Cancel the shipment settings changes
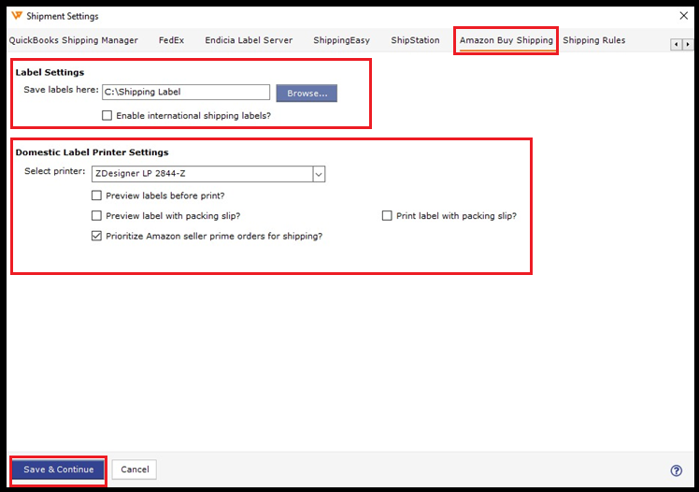699x492 pixels. (135, 470)
